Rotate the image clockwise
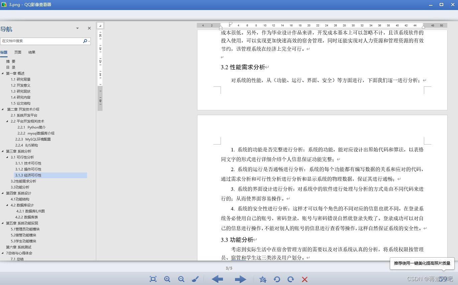458x285 pixels. point(291,279)
